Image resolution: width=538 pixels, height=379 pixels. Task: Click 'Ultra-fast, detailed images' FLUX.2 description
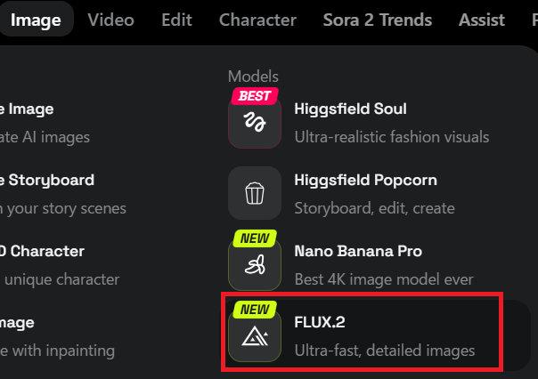point(385,351)
